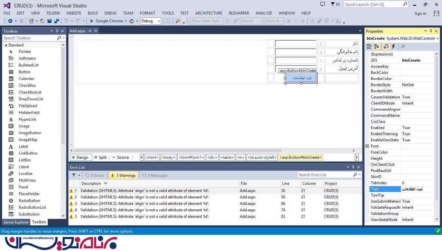Image resolution: width=442 pixels, height=251 pixels.
Task: Switch to Source view
Action: [120, 157]
